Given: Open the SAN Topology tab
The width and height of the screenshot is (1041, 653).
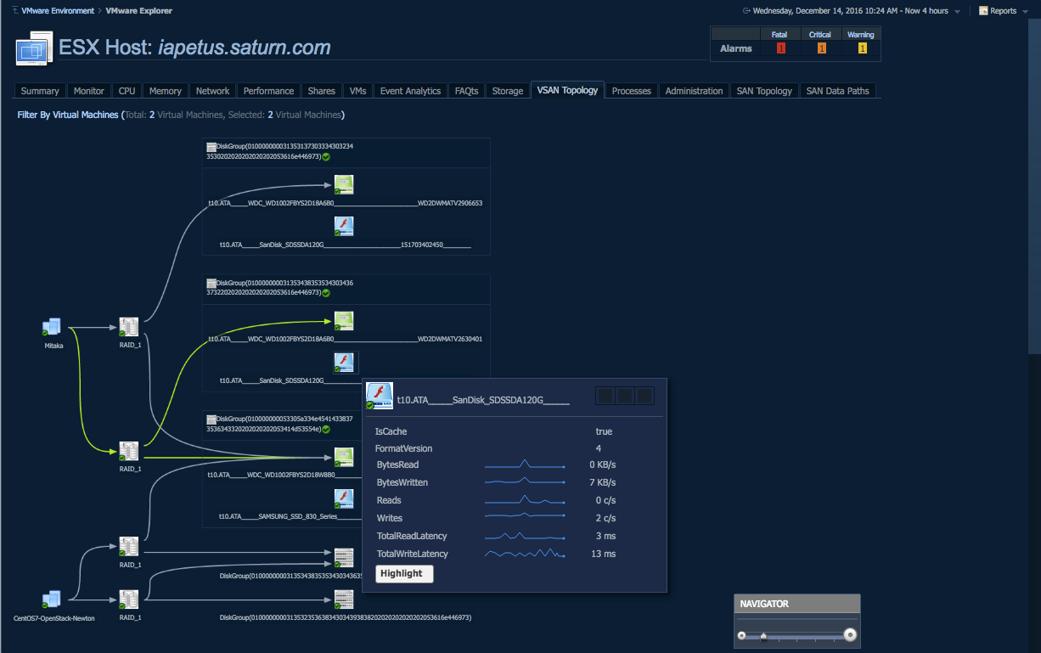Looking at the screenshot, I should pyautogui.click(x=764, y=91).
